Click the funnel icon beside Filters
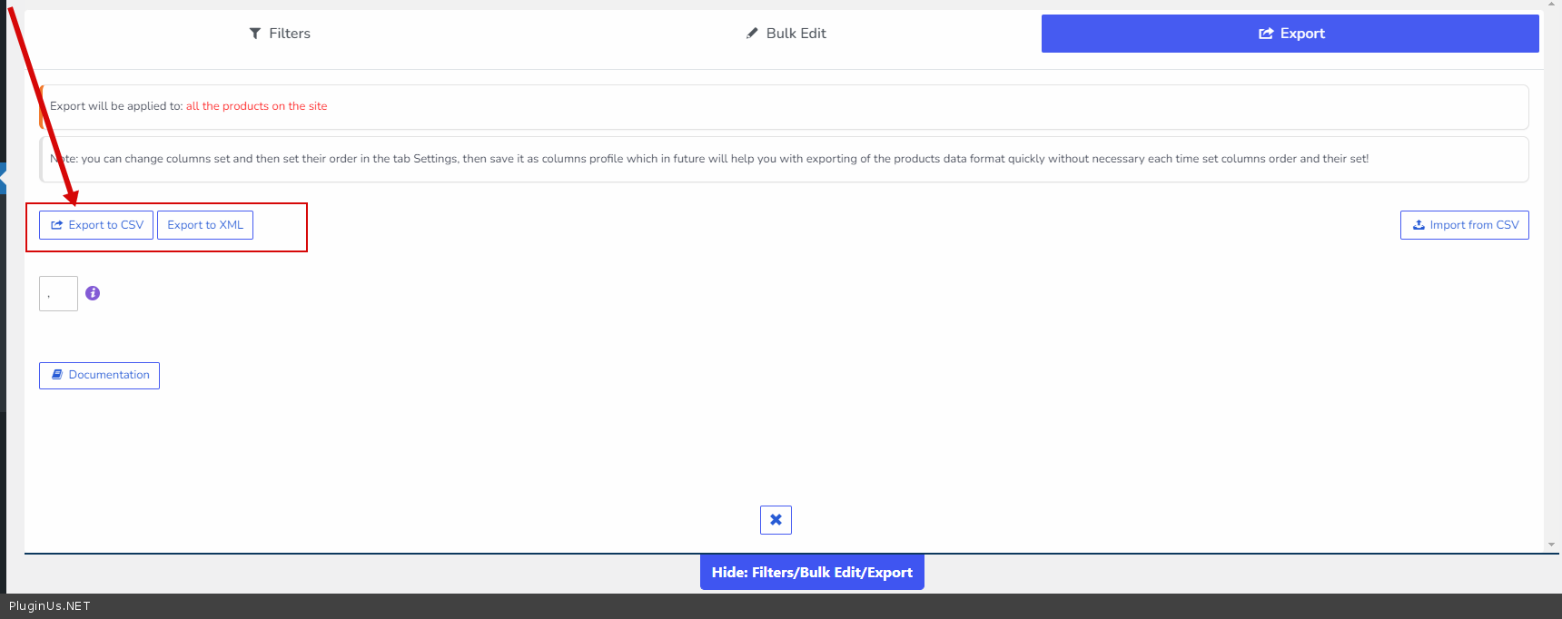 [x=255, y=34]
